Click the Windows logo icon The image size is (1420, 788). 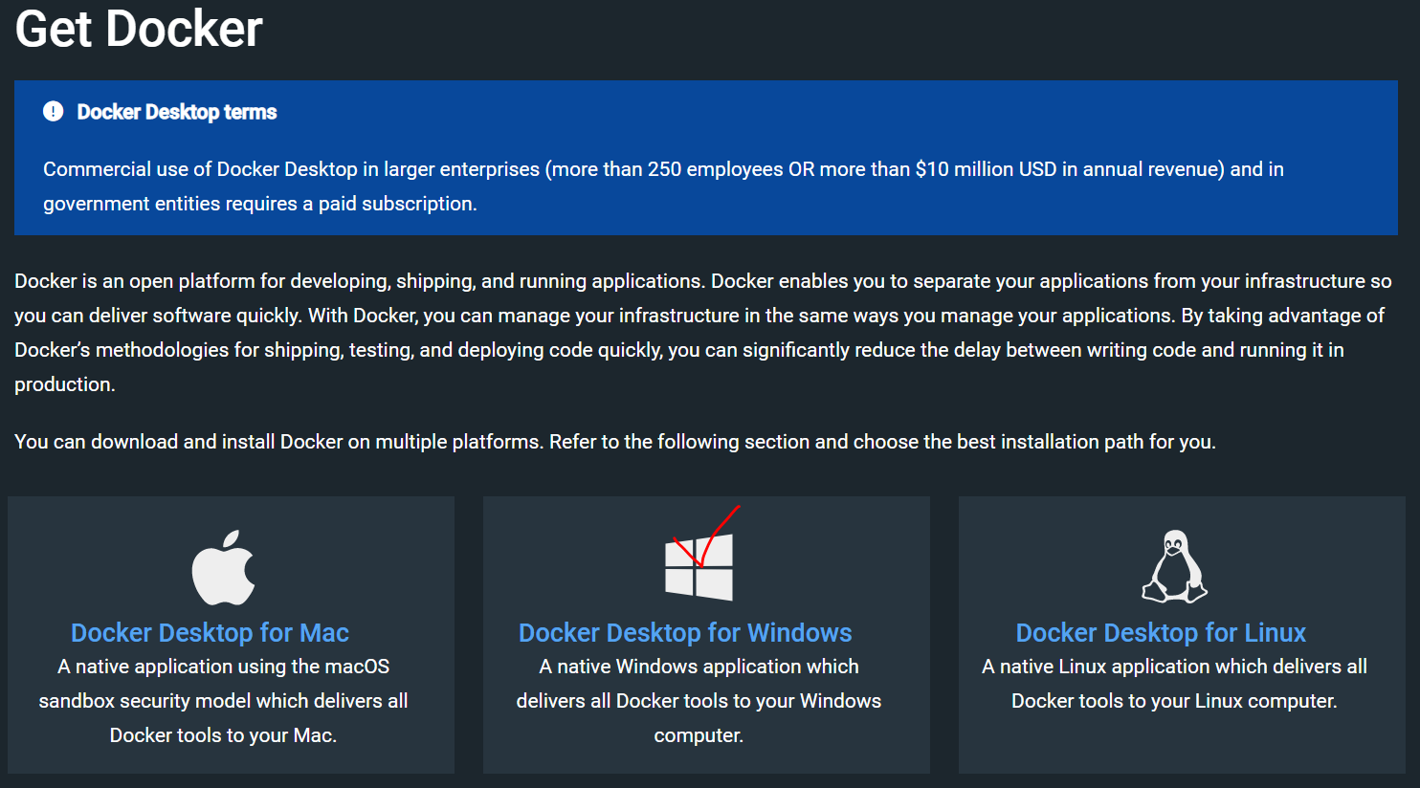[699, 567]
